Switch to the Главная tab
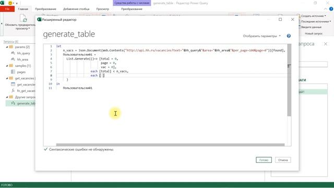Screen dimensions: 334x188 pyautogui.click(x=23, y=9)
